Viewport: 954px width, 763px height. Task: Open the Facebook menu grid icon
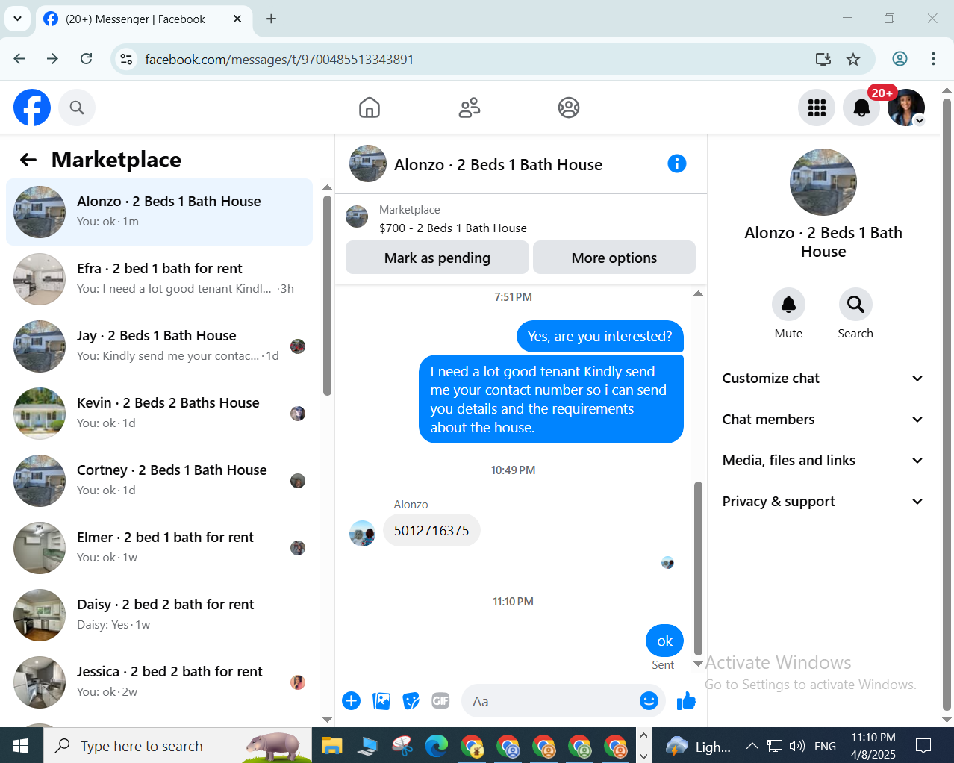(x=817, y=108)
